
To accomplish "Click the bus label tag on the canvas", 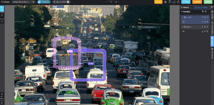I will [91, 63].
